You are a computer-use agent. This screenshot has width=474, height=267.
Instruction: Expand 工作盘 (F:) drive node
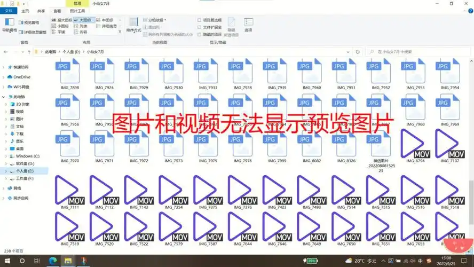[x=6, y=179]
